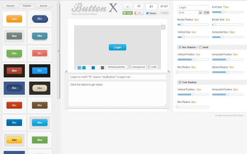Click the blue Login preview button

pyautogui.click(x=118, y=47)
